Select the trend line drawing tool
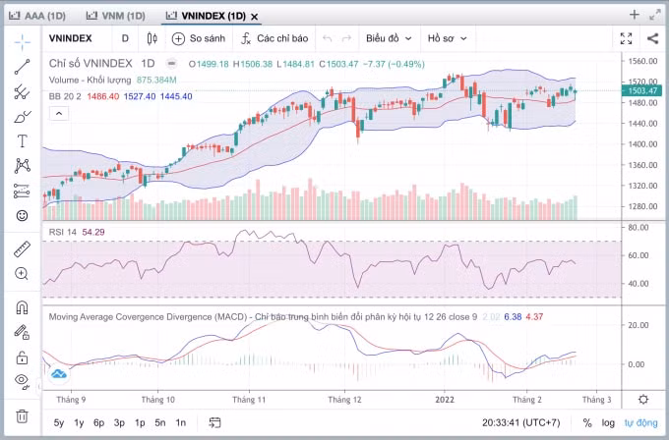669x440 pixels. [x=23, y=67]
